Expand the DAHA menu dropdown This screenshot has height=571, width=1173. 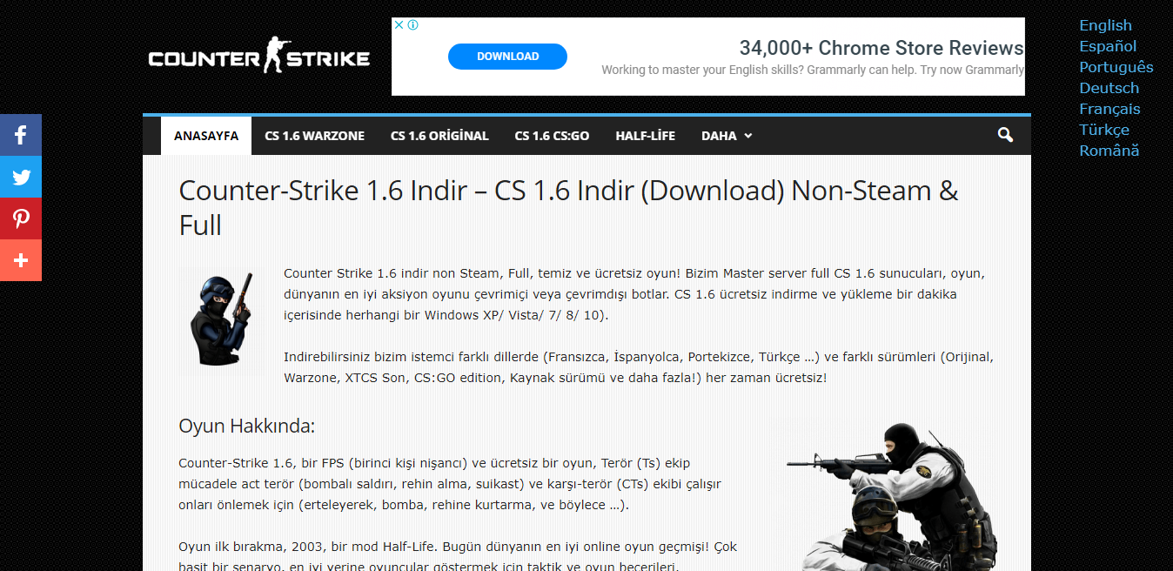point(727,136)
